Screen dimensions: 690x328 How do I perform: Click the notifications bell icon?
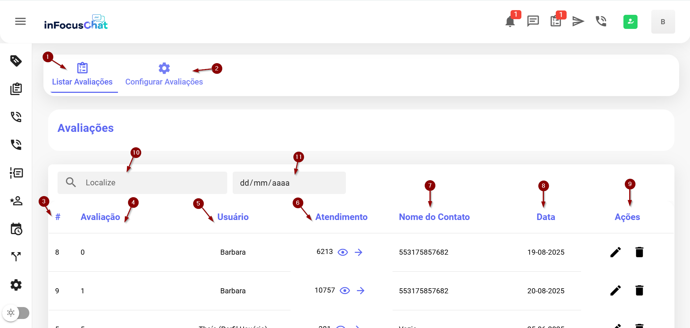(x=510, y=22)
